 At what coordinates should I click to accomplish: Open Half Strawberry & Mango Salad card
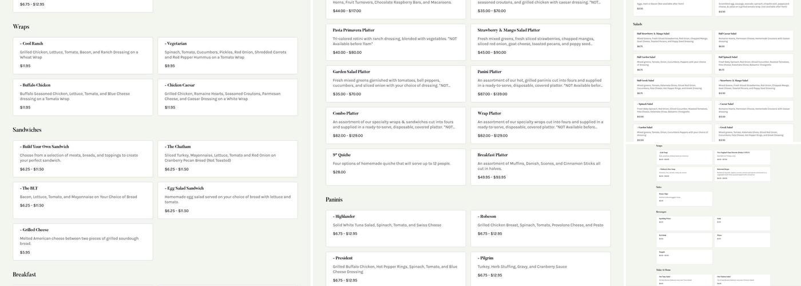[x=673, y=39]
